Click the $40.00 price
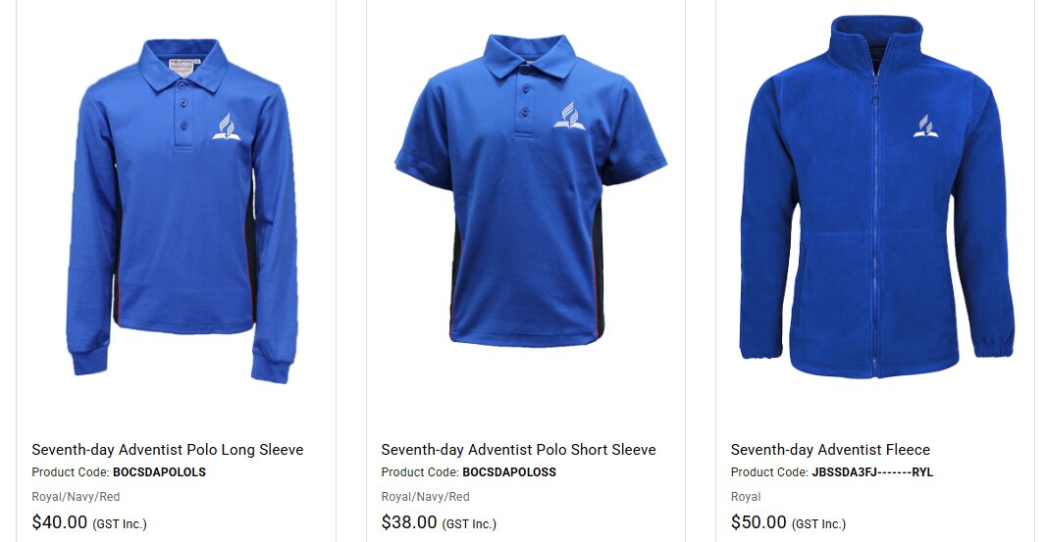The height and width of the screenshot is (542, 1047). point(60,522)
